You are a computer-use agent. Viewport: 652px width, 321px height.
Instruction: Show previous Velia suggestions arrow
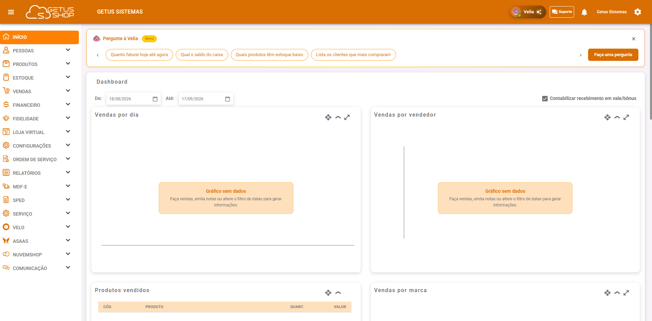(x=98, y=55)
